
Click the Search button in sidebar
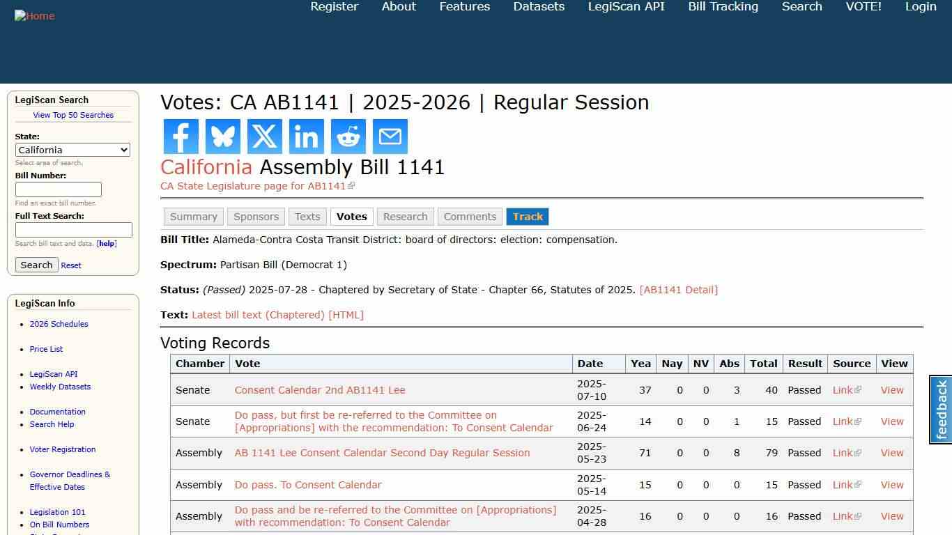pyautogui.click(x=36, y=265)
